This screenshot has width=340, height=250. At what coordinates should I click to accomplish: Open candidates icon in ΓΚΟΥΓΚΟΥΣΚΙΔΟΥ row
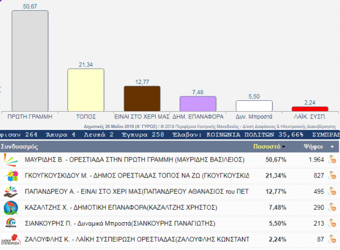334,176
